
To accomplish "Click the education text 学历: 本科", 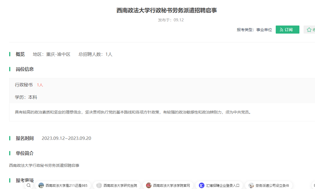I will click(26, 97).
